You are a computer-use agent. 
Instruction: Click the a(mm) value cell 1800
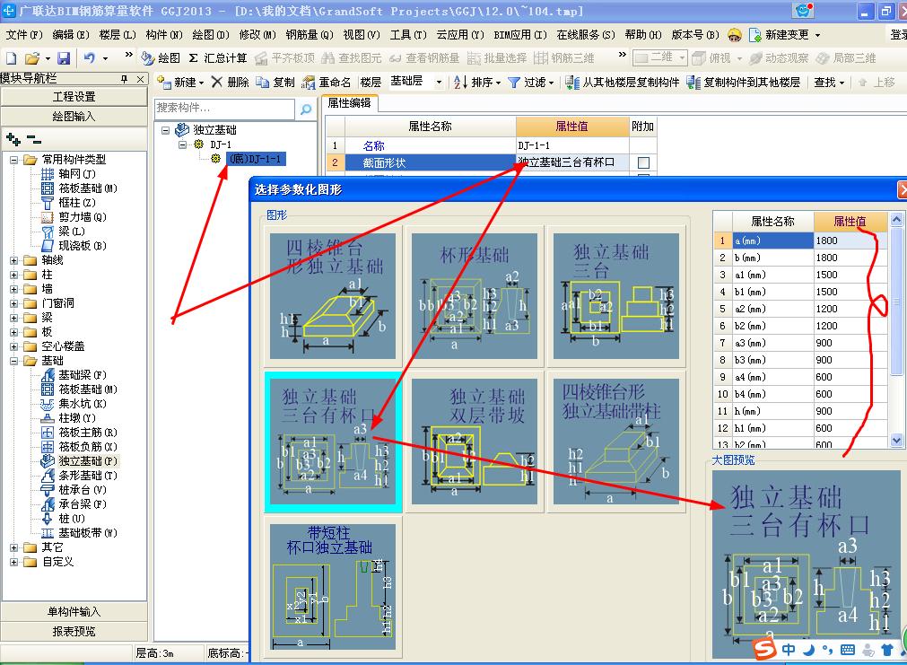pyautogui.click(x=850, y=241)
